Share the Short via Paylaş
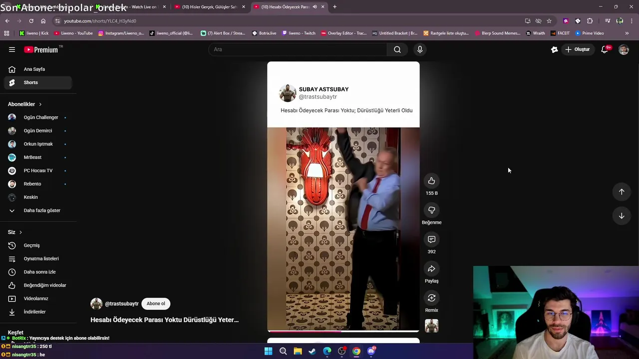The image size is (639, 359). point(431,269)
